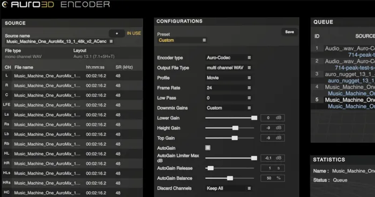Click the IN USE status label
The image size is (375, 197).
(x=134, y=33)
